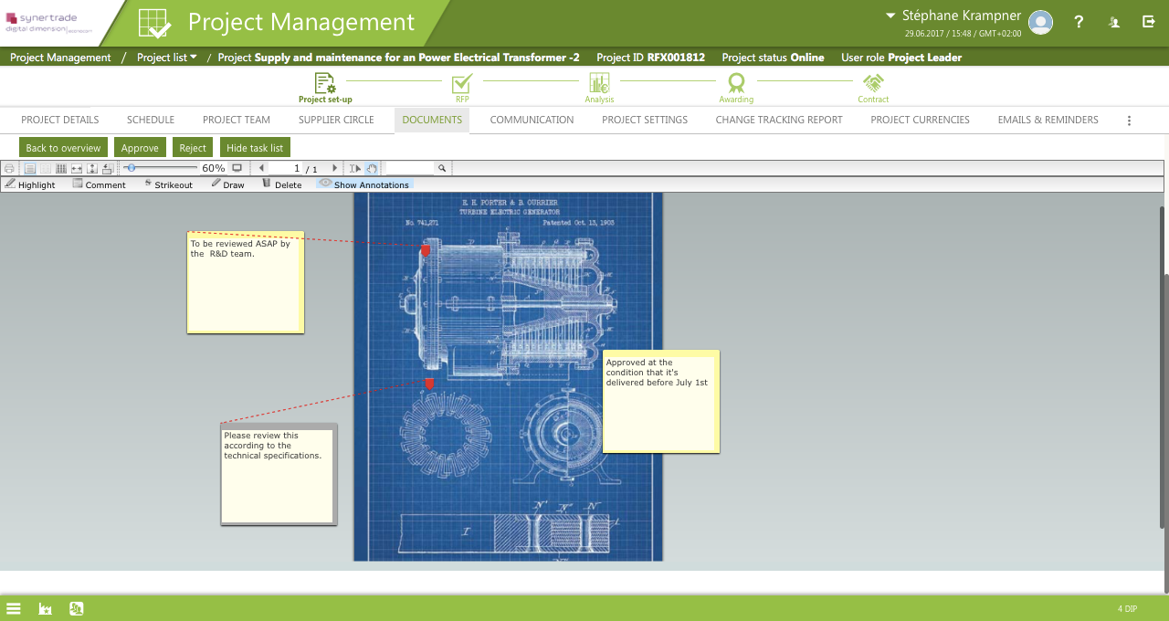Click the logout icon in header
Image resolution: width=1169 pixels, height=621 pixels.
(x=1149, y=23)
